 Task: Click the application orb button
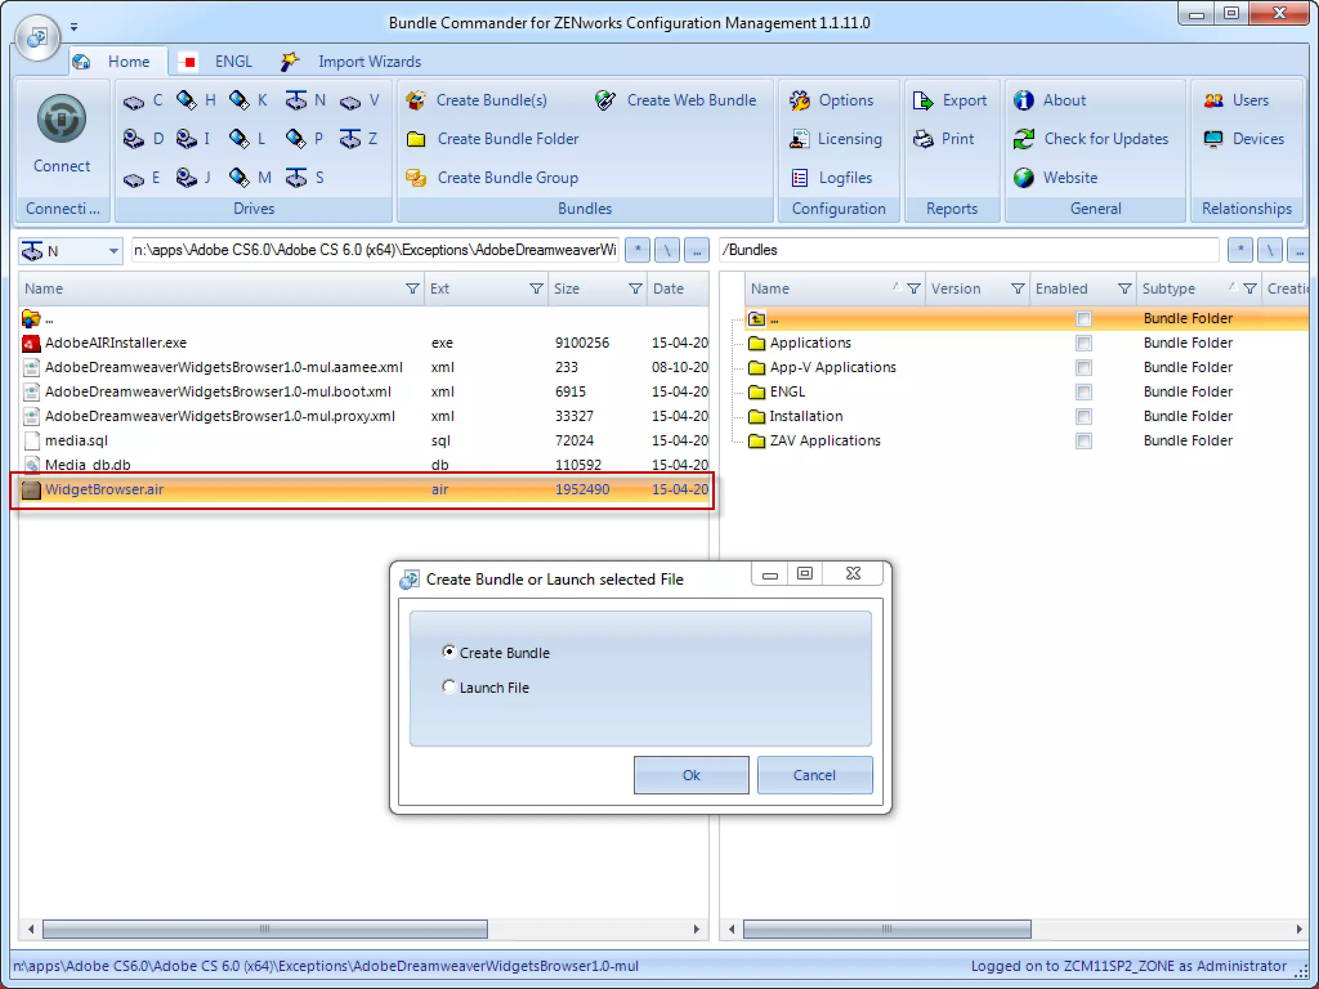[37, 37]
